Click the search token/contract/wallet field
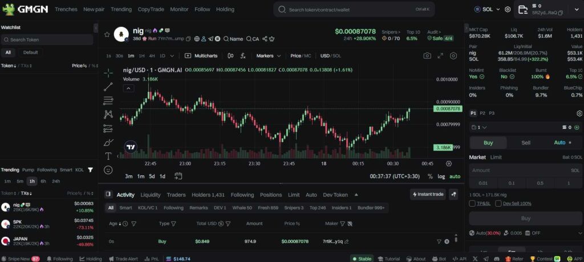 (354, 9)
